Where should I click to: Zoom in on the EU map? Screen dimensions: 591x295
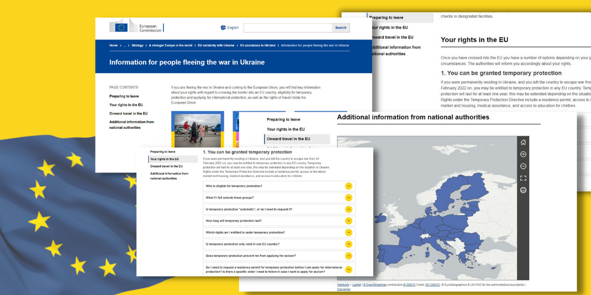[x=523, y=154]
